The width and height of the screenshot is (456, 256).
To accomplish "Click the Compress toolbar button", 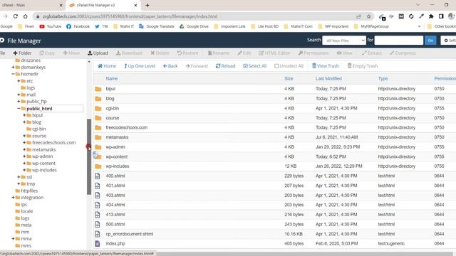I will [403, 53].
